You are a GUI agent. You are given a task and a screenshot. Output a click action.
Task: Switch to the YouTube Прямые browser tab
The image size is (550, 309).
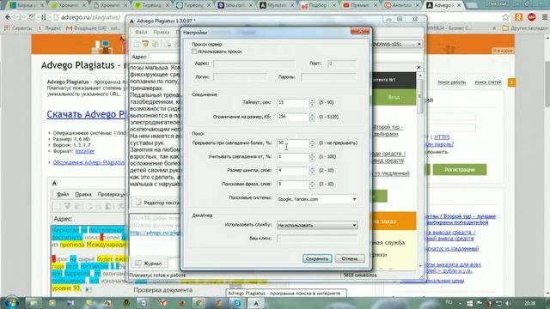(x=360, y=5)
